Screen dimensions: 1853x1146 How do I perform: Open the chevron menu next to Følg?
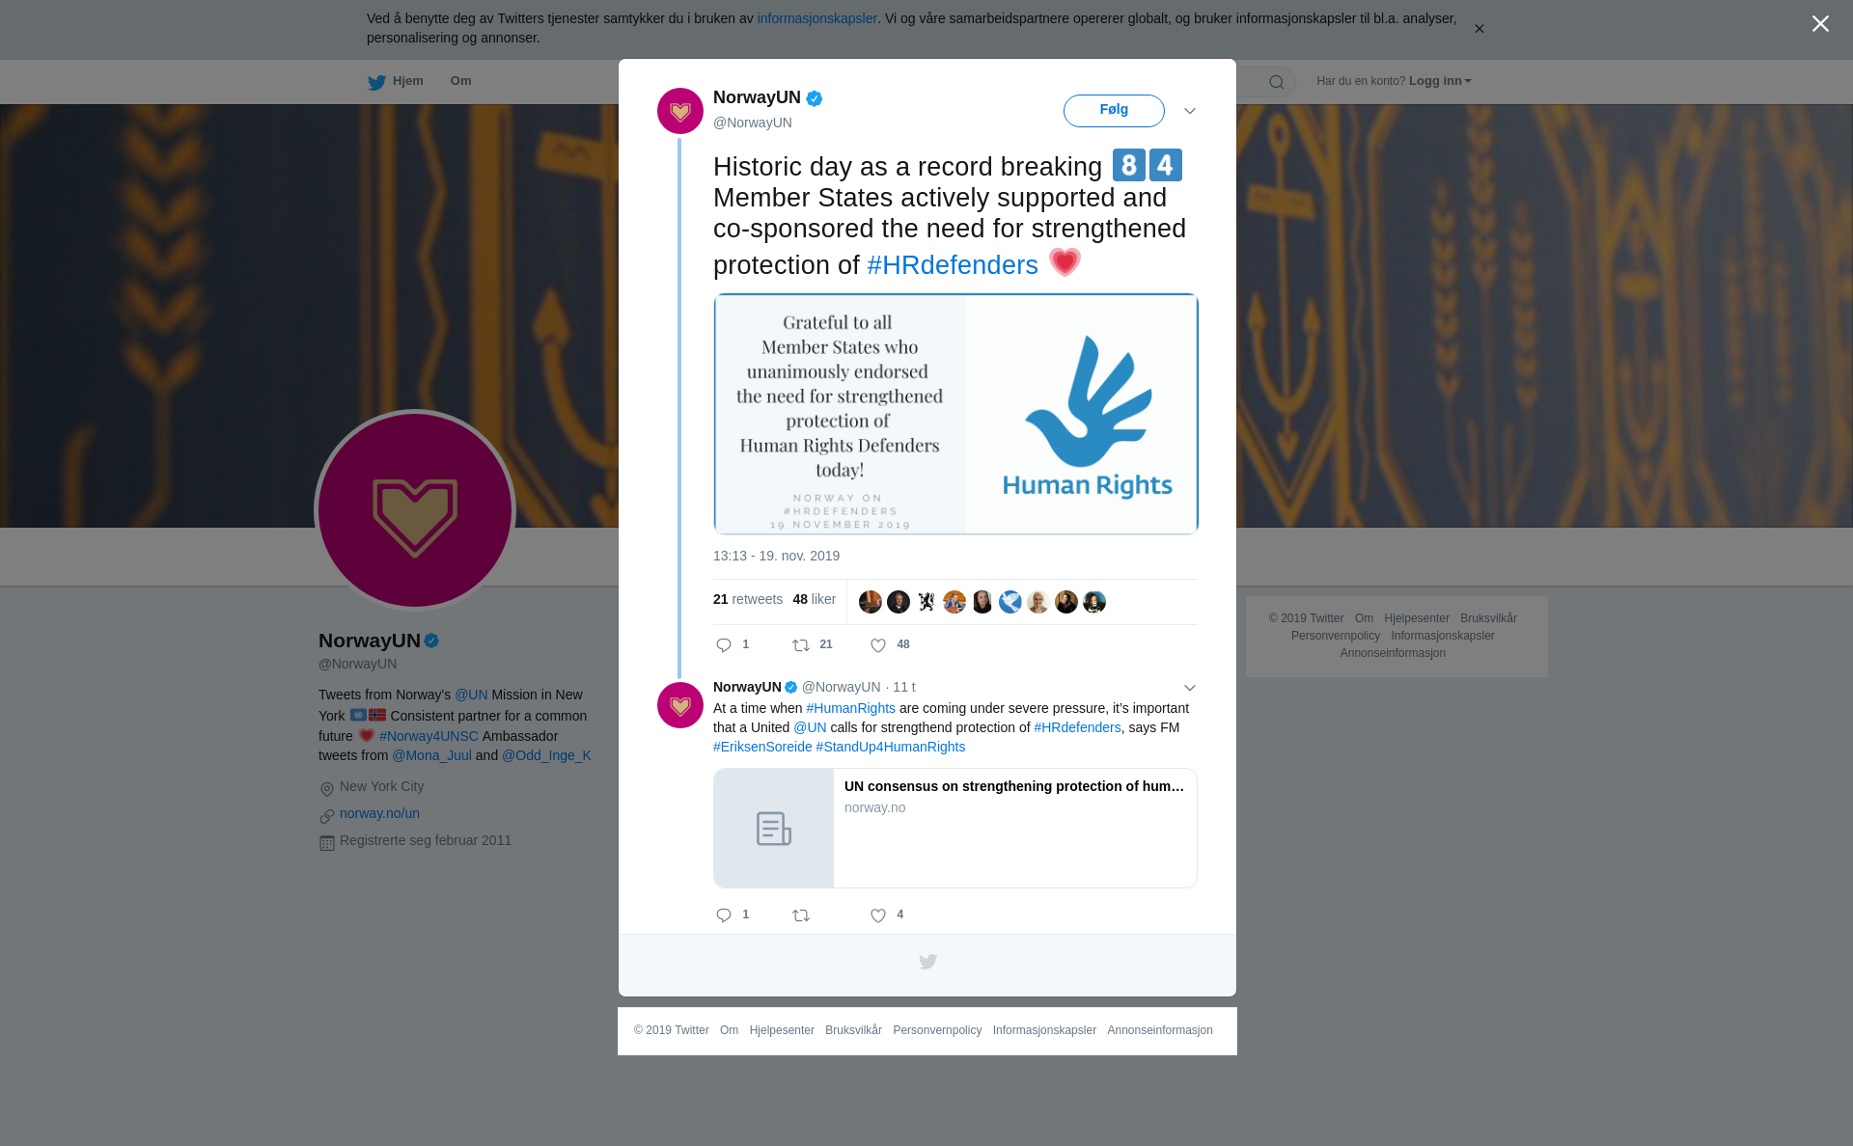point(1190,111)
